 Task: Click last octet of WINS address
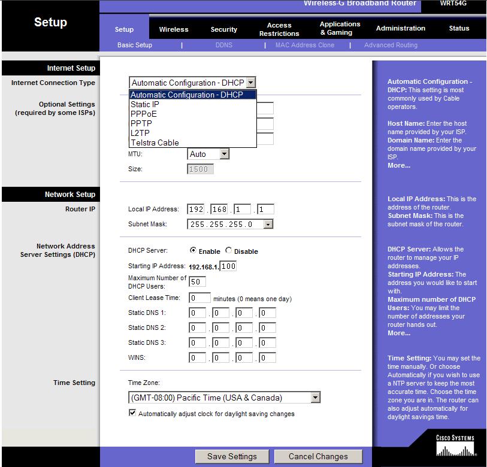[267, 357]
